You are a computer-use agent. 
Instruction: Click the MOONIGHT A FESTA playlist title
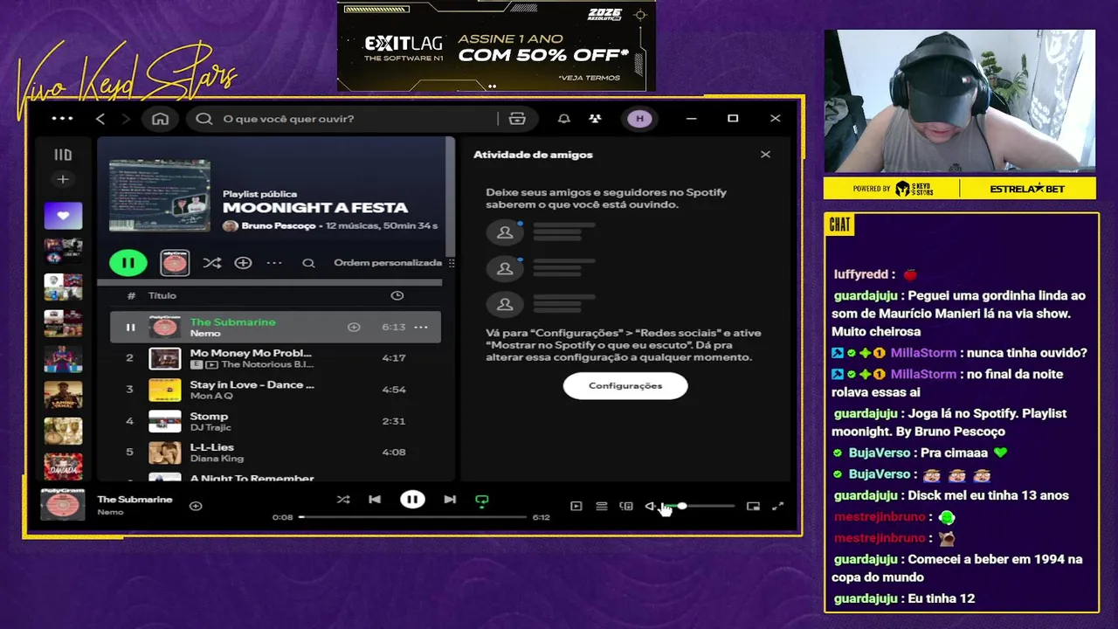[315, 208]
